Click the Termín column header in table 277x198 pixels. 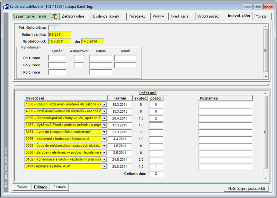120,98
